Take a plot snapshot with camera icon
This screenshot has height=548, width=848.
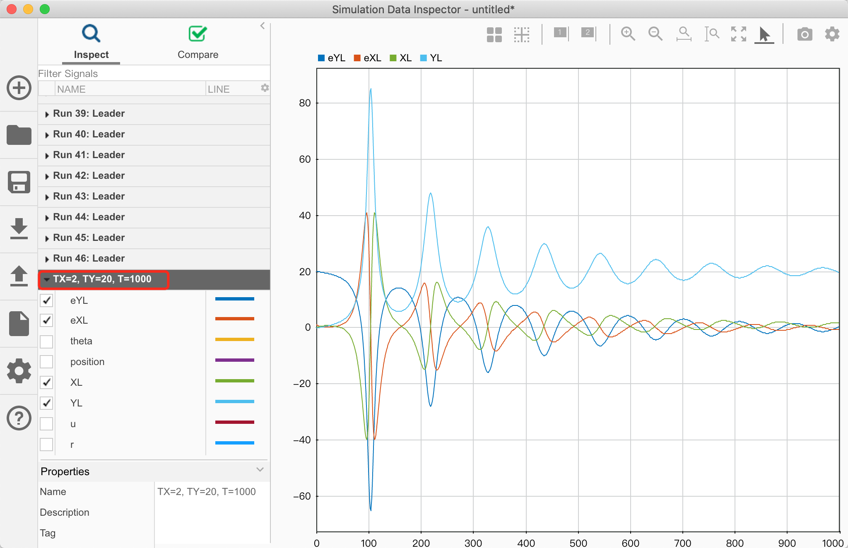coord(805,34)
